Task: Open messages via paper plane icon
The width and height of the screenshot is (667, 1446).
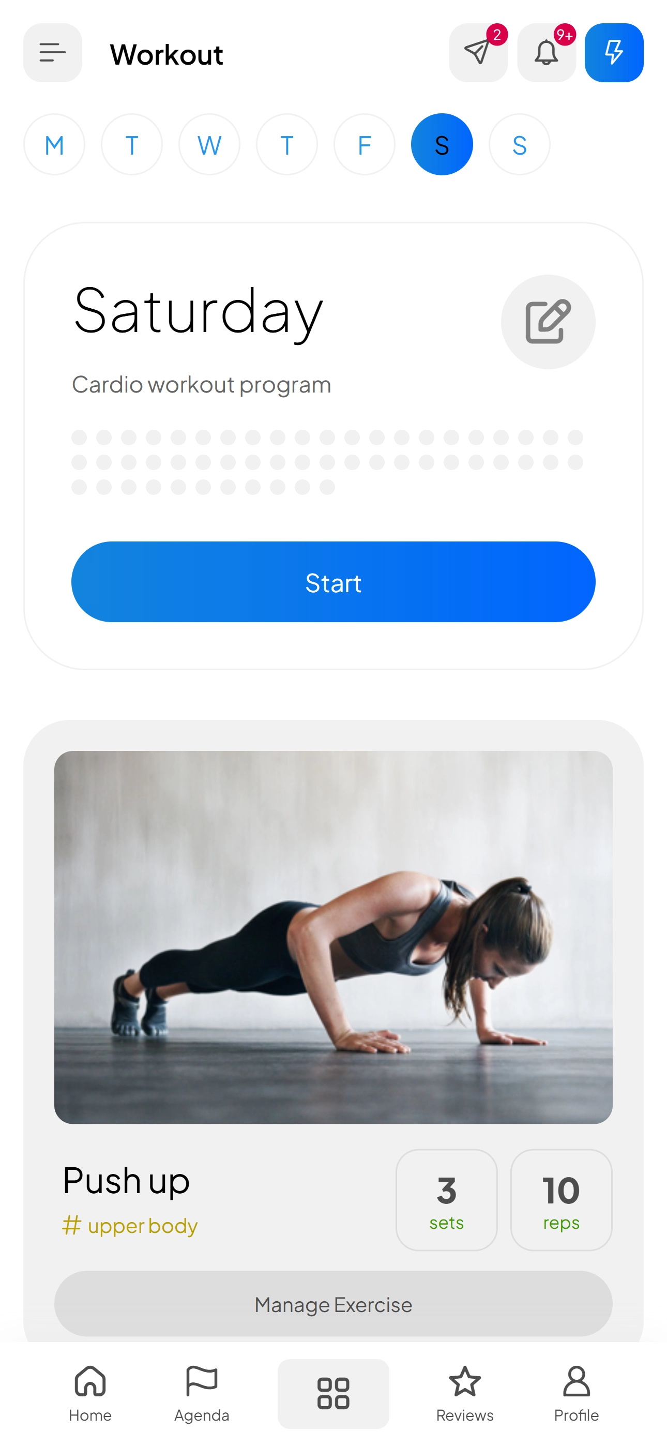Action: (x=478, y=53)
